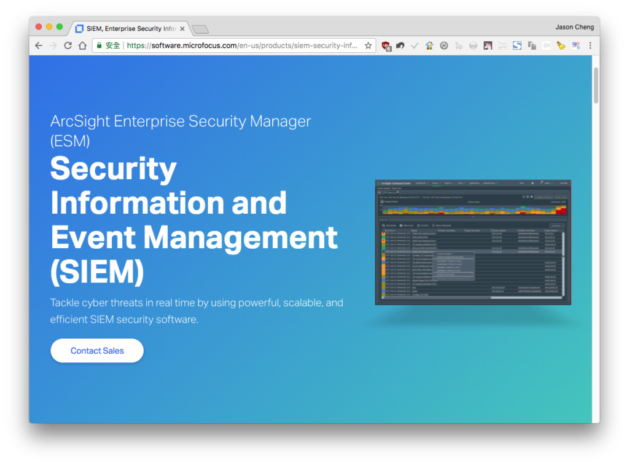The height and width of the screenshot is (465, 629).
Task: Click the forward navigation arrow
Action: [53, 45]
